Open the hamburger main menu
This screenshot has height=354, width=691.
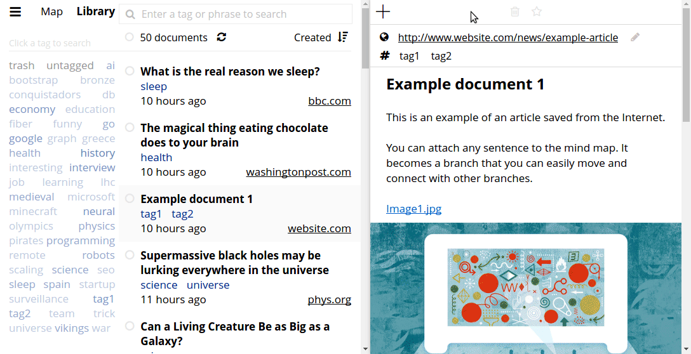[x=16, y=12]
